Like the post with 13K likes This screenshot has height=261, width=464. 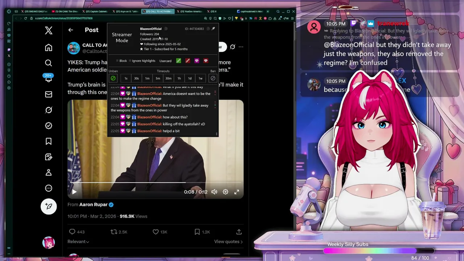159,232
